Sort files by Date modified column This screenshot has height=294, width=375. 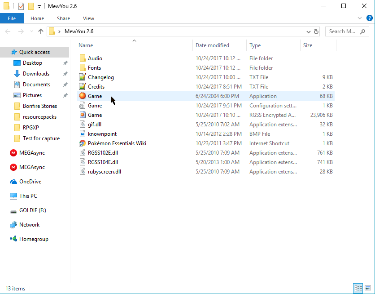212,45
